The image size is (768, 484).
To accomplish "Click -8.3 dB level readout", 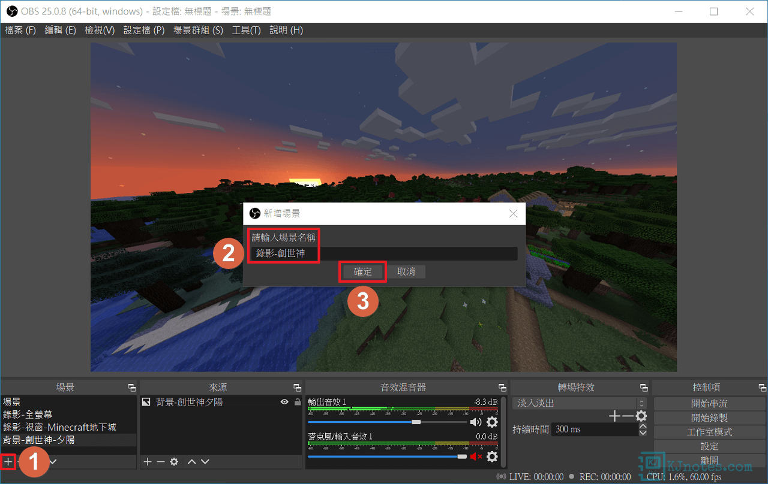I will coord(485,402).
